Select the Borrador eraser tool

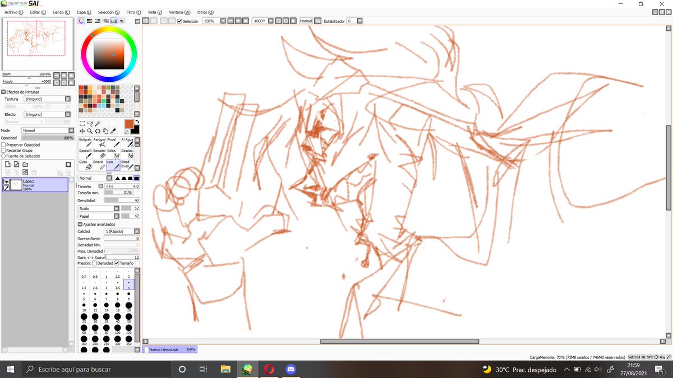[100, 153]
